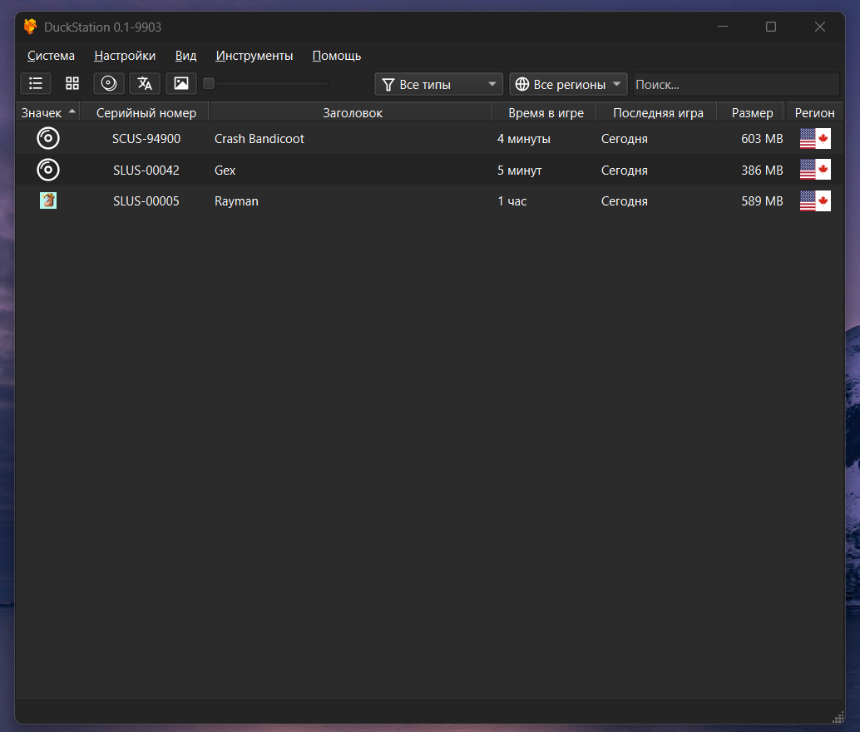Select the "Rayman" title
Screen dimensions: 860x732
click(236, 201)
